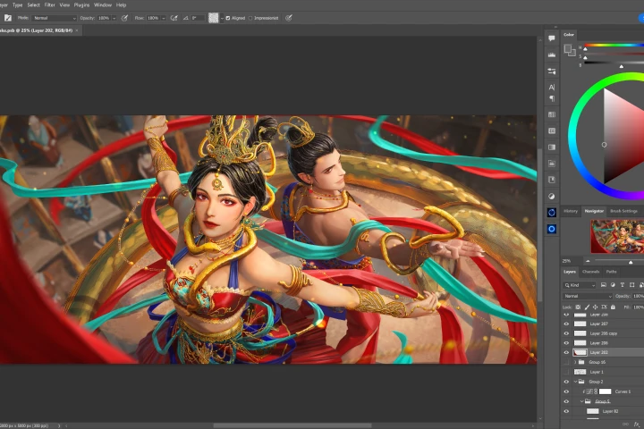Image resolution: width=644 pixels, height=429 pixels.
Task: Switch to the Paths tab
Action: tap(611, 272)
